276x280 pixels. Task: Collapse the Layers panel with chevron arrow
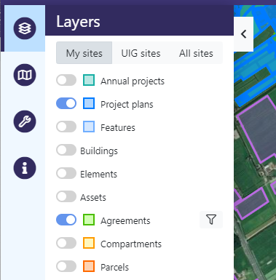click(244, 34)
